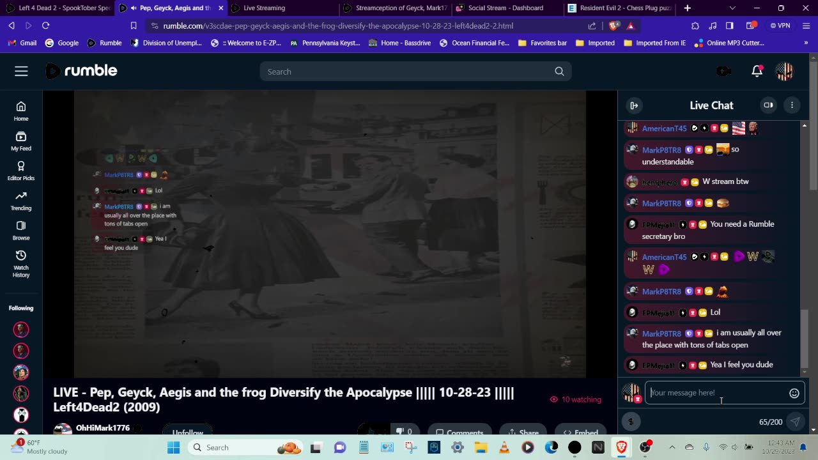Open Brave Rewards triangle icon
The width and height of the screenshot is (818, 460).
pyautogui.click(x=631, y=26)
